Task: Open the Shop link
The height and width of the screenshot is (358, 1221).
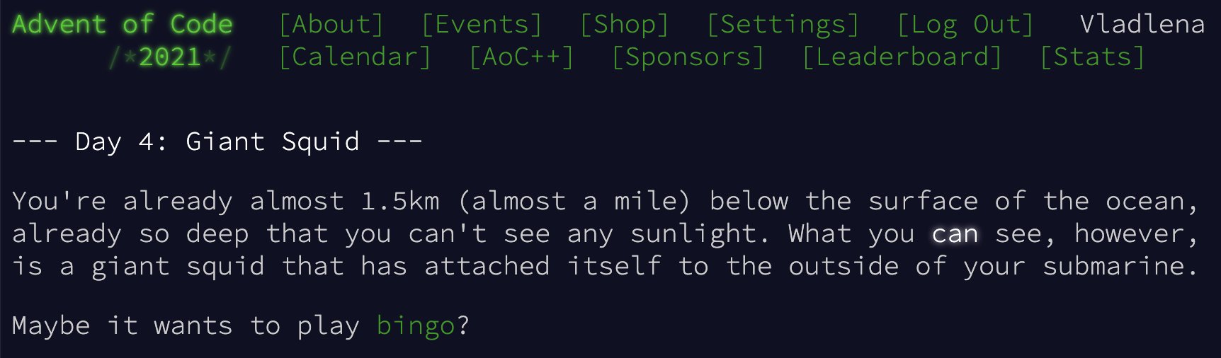Action: tap(624, 25)
